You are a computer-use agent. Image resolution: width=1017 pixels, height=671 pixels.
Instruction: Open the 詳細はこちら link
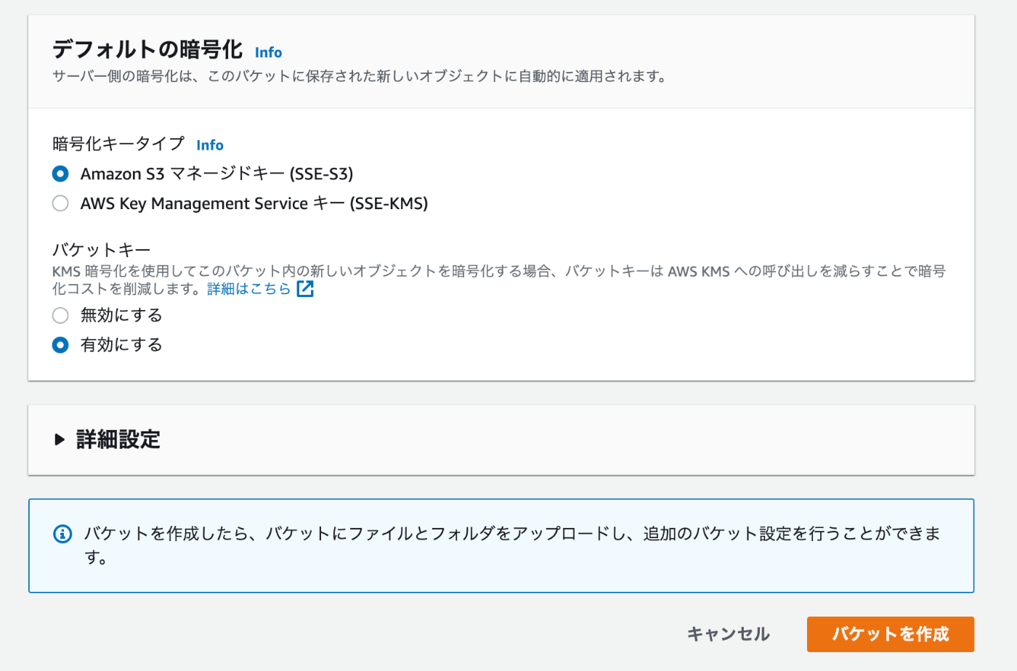(249, 289)
